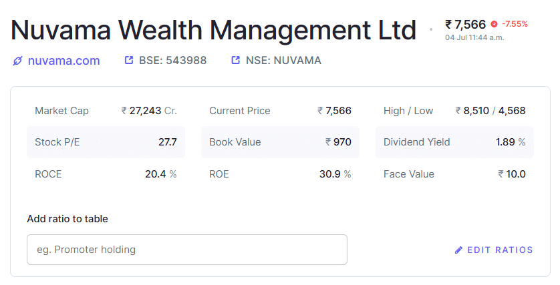Click the ROCE 20.4 % entry
The image size is (560, 285).
[x=106, y=174]
